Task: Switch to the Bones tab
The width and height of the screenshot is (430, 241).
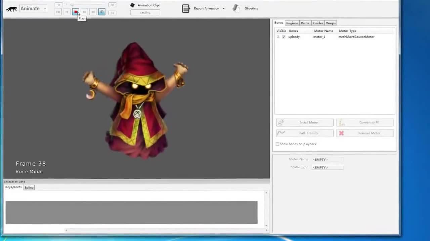Action: coord(279,23)
